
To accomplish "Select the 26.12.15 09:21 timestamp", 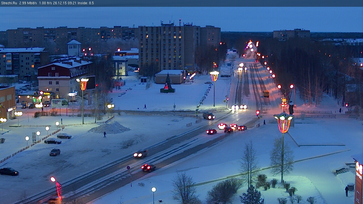I will coord(65,3).
